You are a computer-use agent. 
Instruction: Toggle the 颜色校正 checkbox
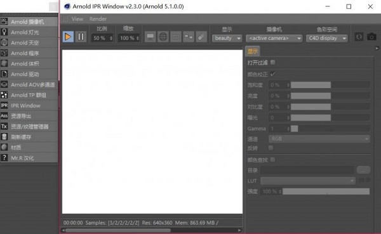click(273, 74)
